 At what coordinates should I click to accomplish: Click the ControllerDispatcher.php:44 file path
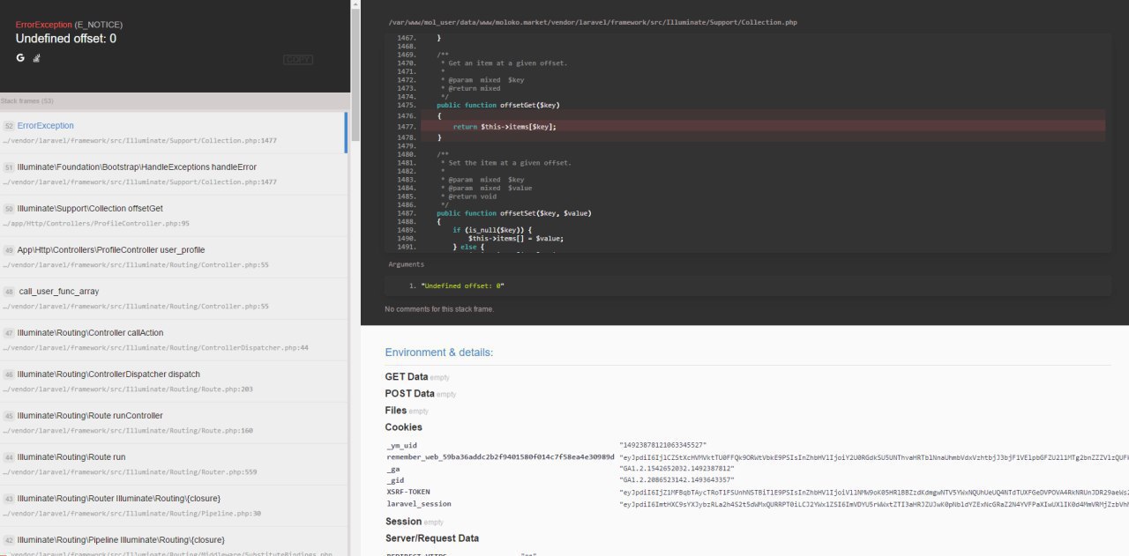click(154, 348)
